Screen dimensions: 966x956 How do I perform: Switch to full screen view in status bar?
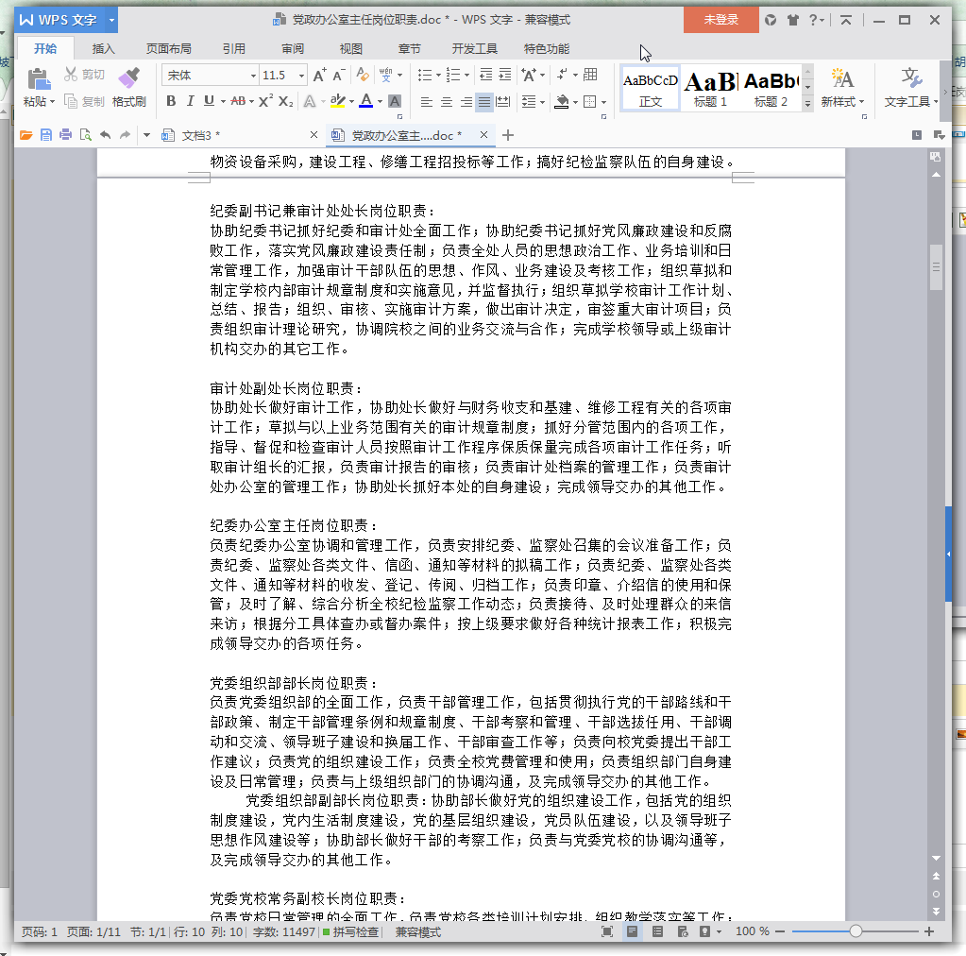click(607, 931)
